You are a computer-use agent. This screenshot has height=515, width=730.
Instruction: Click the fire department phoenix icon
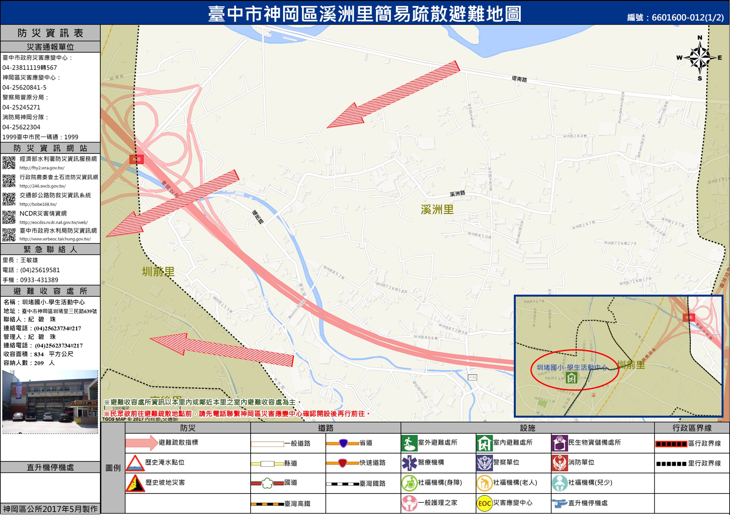point(559,463)
